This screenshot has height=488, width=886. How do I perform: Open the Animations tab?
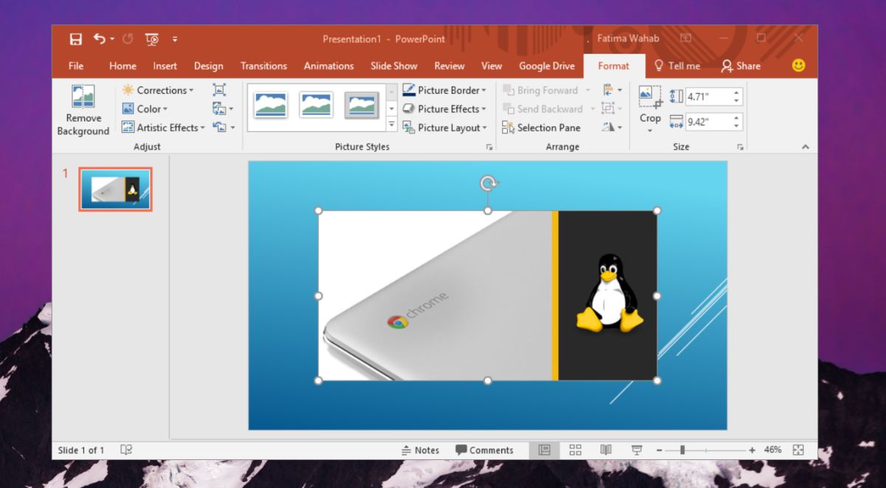329,66
